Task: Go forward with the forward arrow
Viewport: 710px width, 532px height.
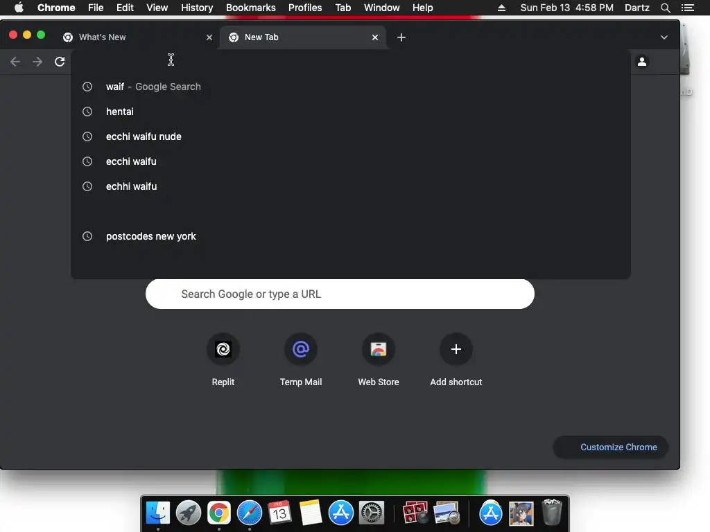Action: click(x=37, y=62)
